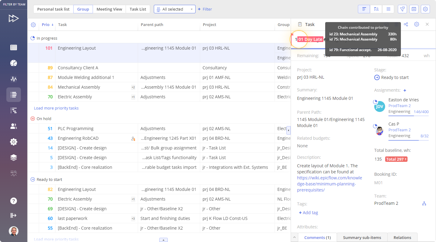
Task: Click budget icon on Engineering RobCAD row
Action: 133,139
